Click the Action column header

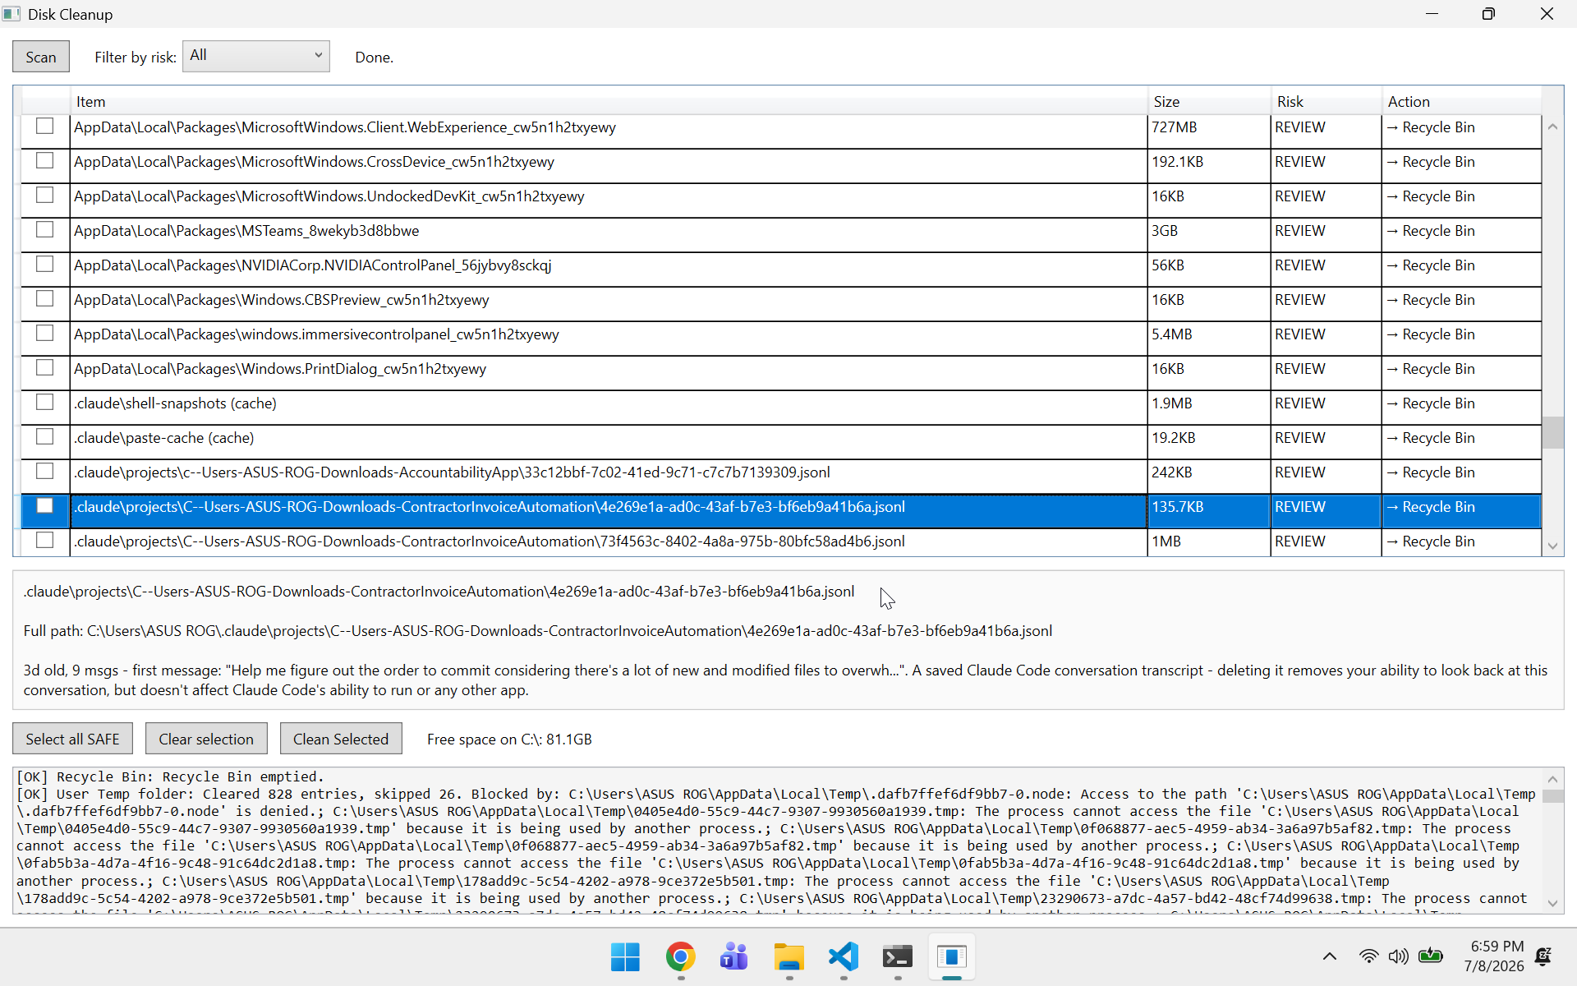pos(1461,101)
